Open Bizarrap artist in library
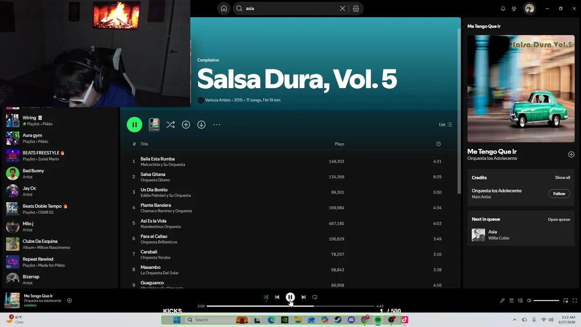 (x=60, y=280)
